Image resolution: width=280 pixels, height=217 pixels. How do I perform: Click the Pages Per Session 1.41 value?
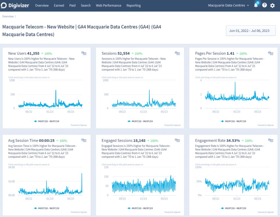pyautogui.click(x=230, y=53)
